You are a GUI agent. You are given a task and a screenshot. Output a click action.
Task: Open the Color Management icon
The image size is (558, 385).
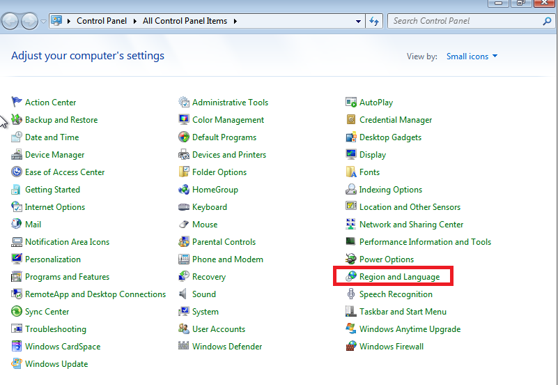pyautogui.click(x=184, y=120)
